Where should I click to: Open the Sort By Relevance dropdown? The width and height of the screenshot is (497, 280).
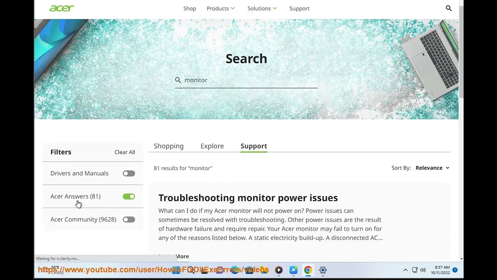coord(432,168)
